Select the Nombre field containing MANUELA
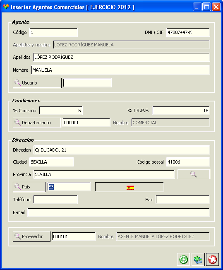Screen dimensions: 223x270 (x=120, y=70)
